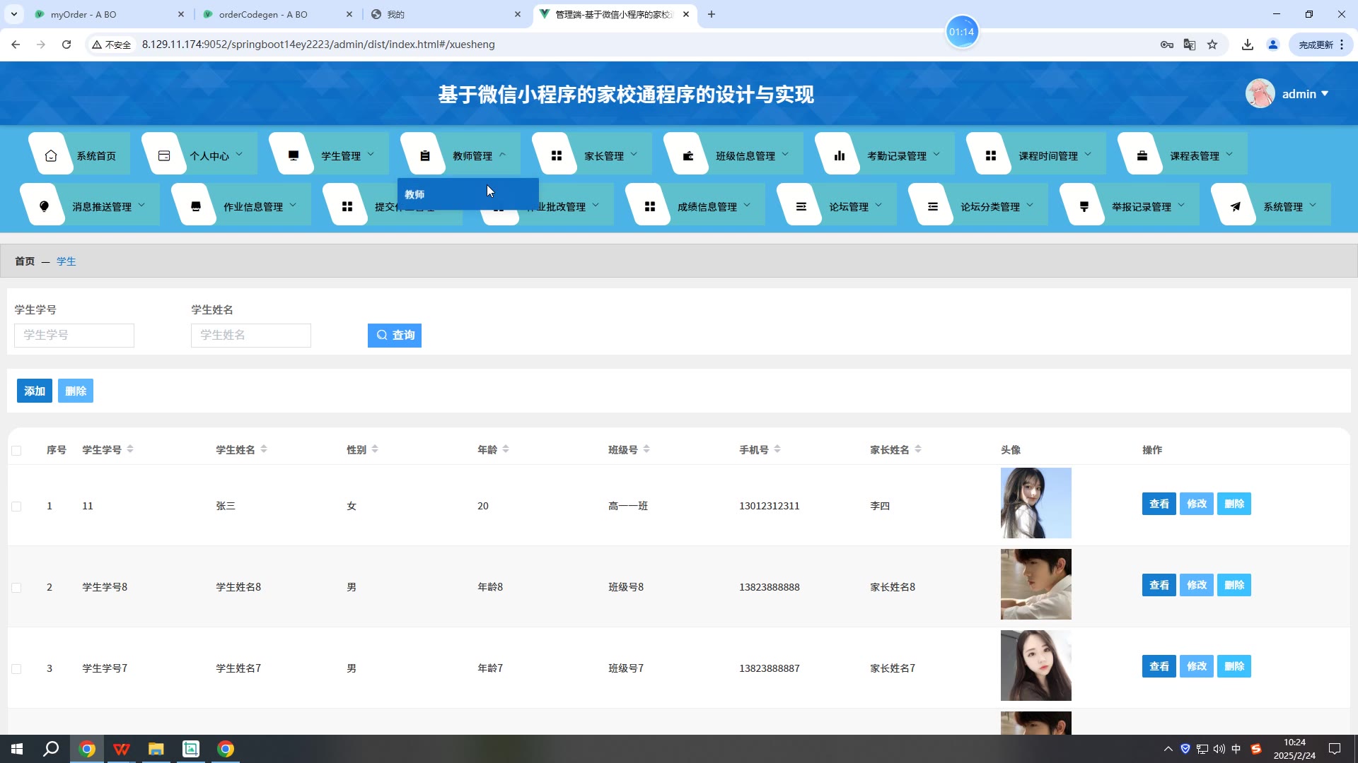This screenshot has height=763, width=1358.
Task: Click the briefcase icon for 课程表管理
Action: [1142, 155]
